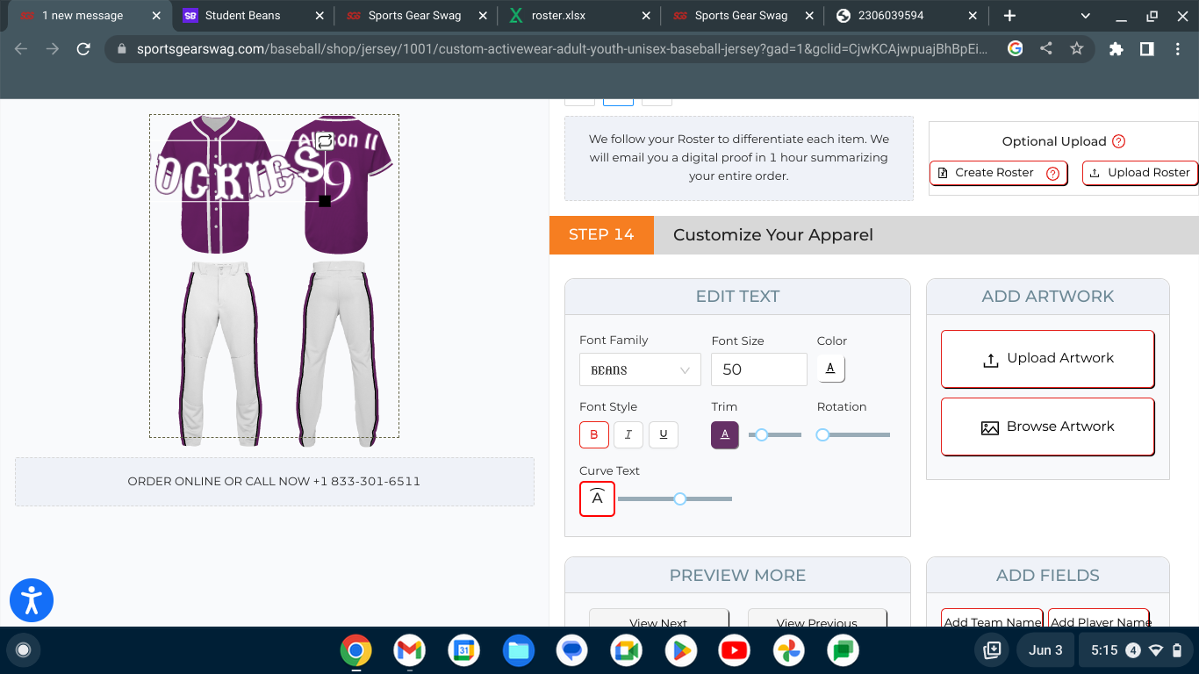The height and width of the screenshot is (674, 1199).
Task: Reload the page
Action: tap(83, 49)
